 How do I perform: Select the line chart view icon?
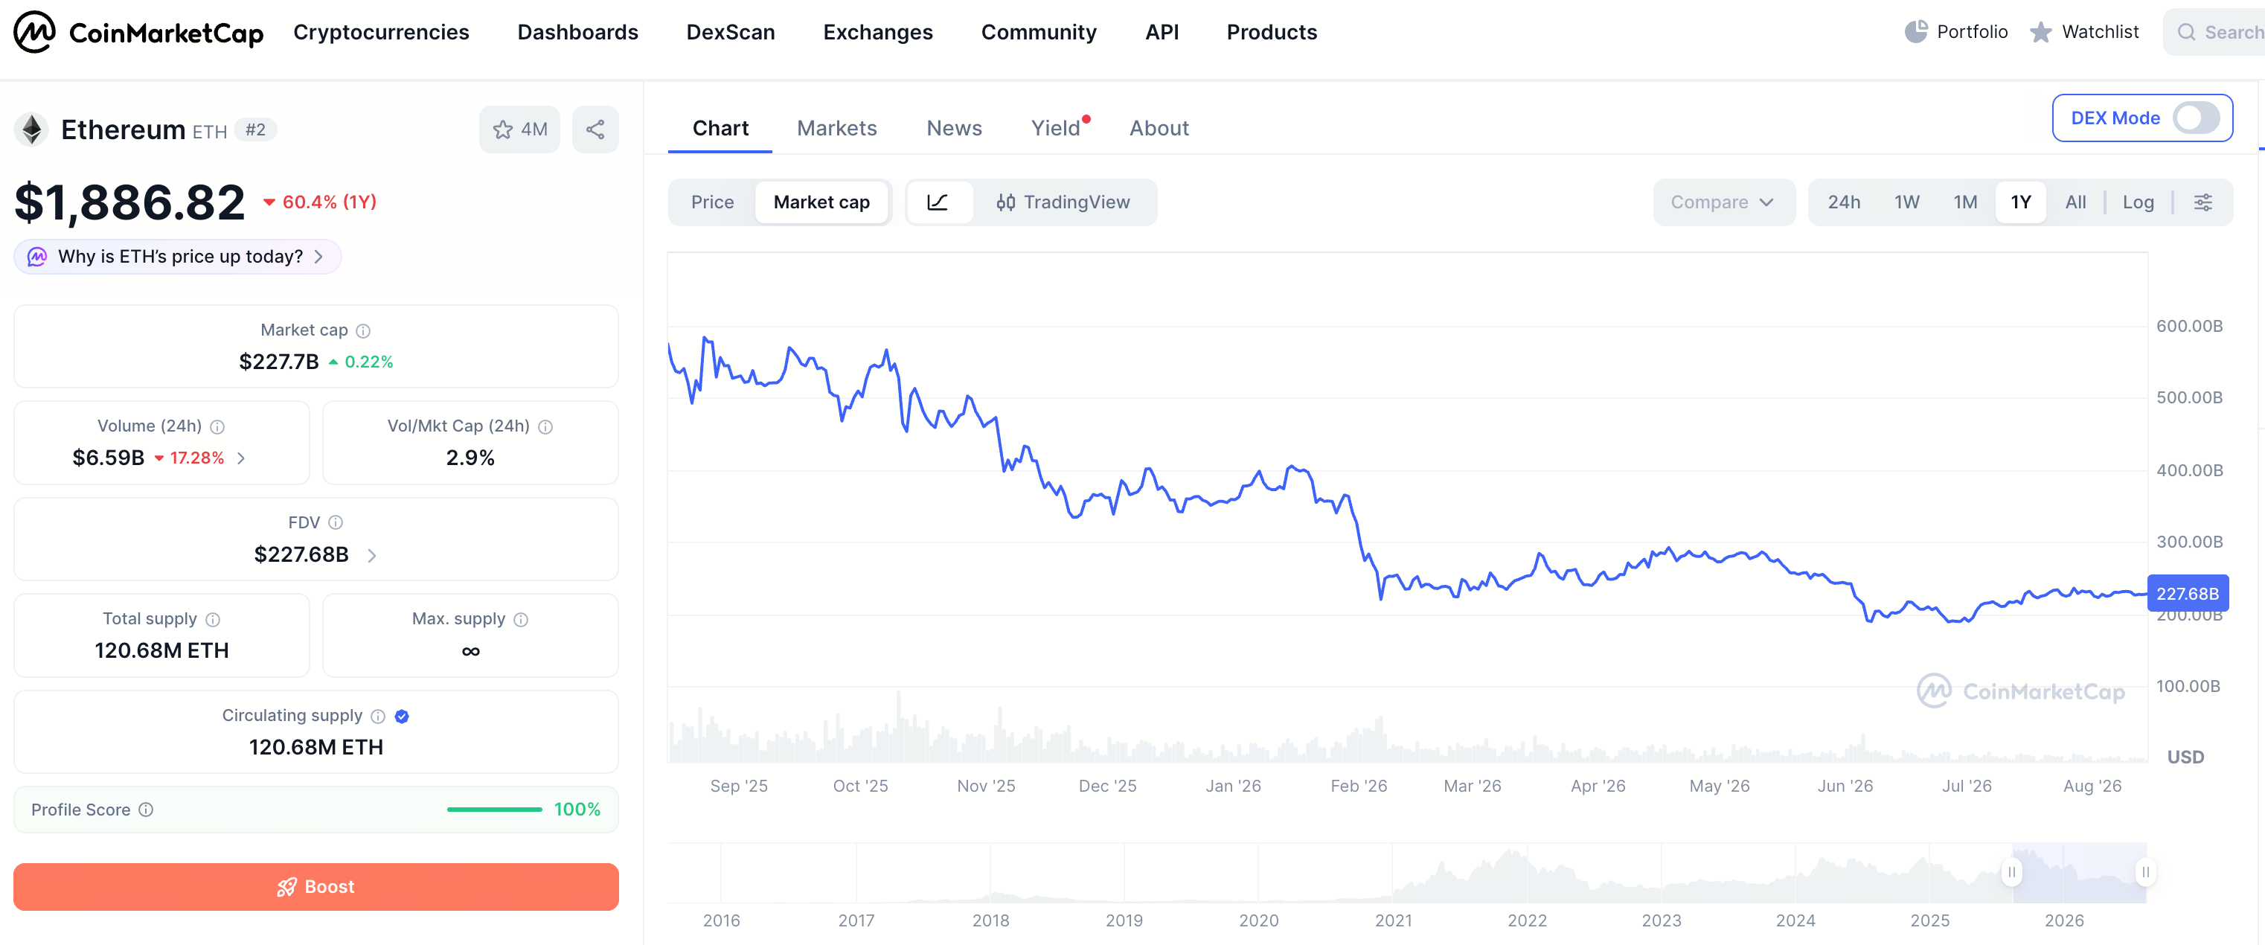tap(938, 202)
